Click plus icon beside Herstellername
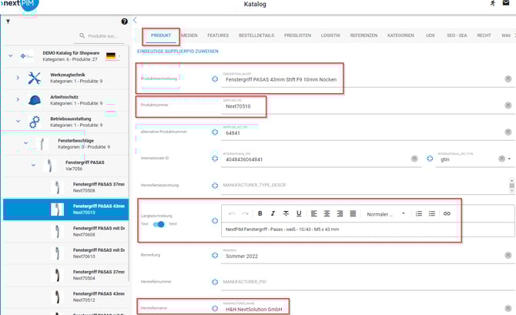Image resolution: width=516 pixels, height=315 pixels. (215, 308)
